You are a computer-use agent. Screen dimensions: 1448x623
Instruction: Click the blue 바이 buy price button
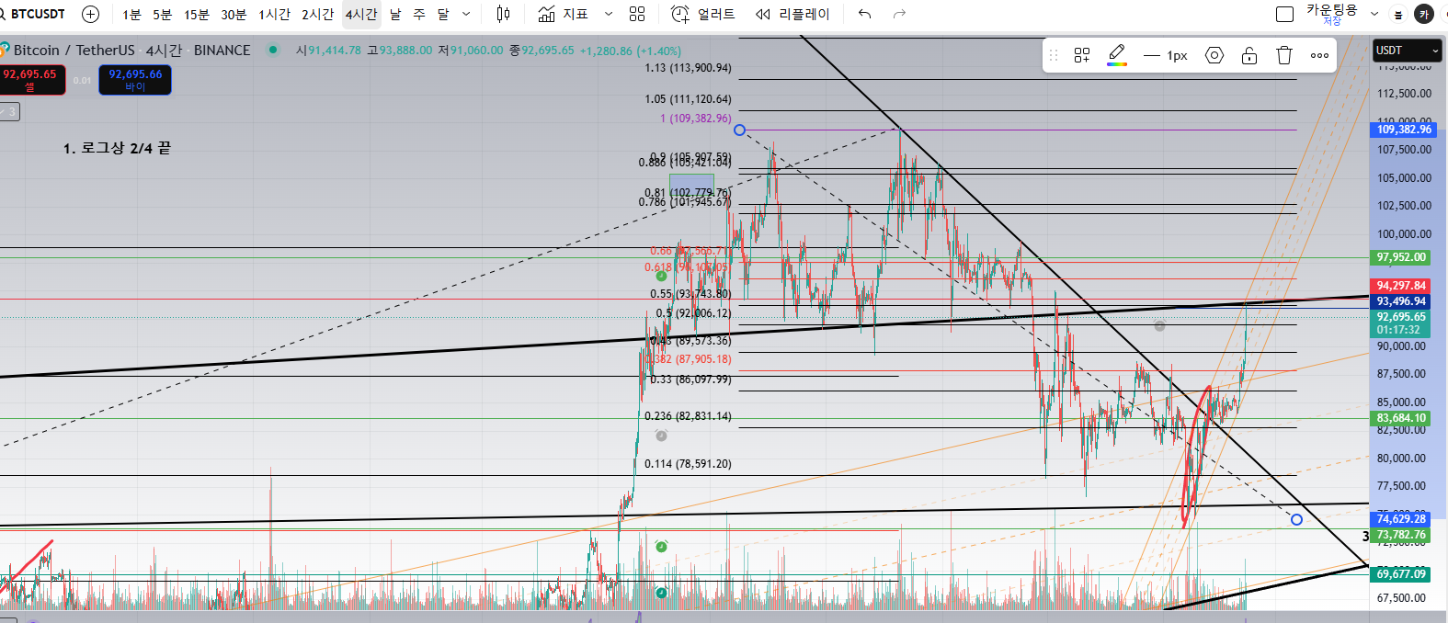(135, 80)
